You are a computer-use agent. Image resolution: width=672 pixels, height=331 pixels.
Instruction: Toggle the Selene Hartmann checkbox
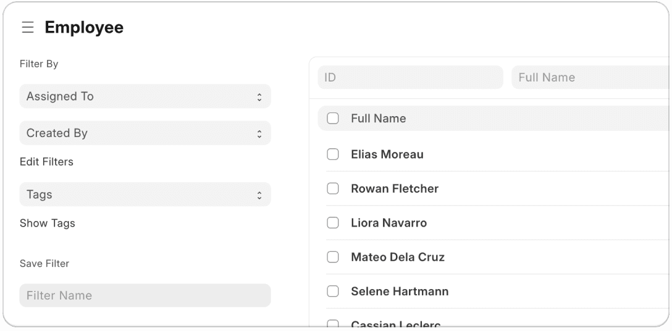(x=333, y=291)
